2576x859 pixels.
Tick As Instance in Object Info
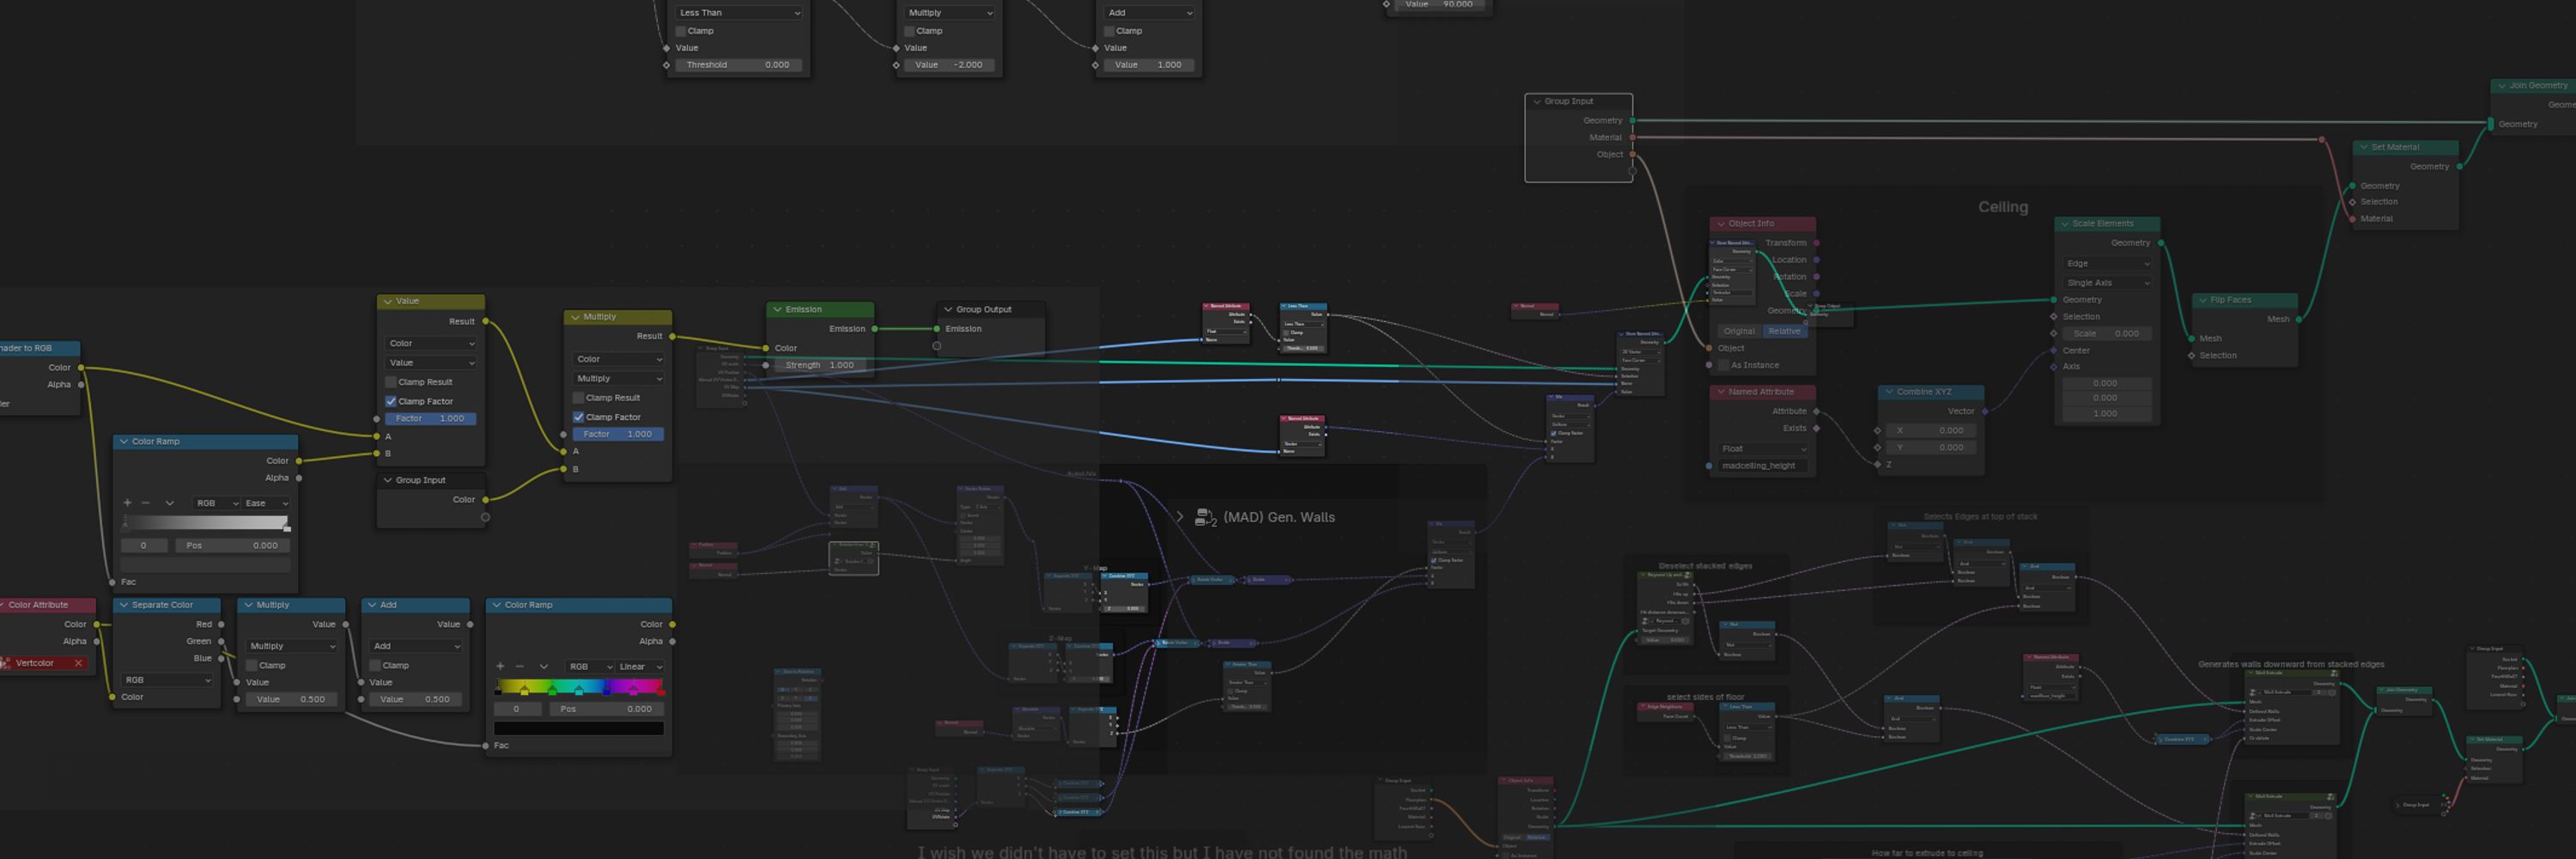(x=1723, y=365)
